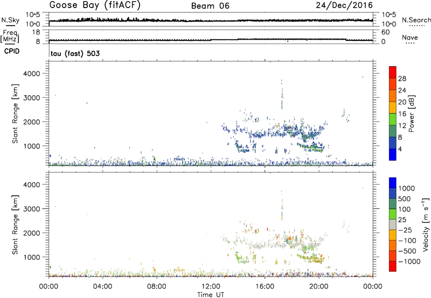Click the Slant Range label of power panel
431x298 pixels.
tap(15, 113)
